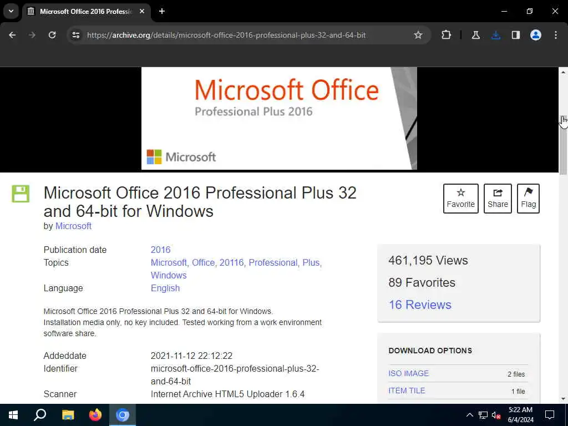
Task: Open the Chrome profile avatar
Action: (536, 35)
